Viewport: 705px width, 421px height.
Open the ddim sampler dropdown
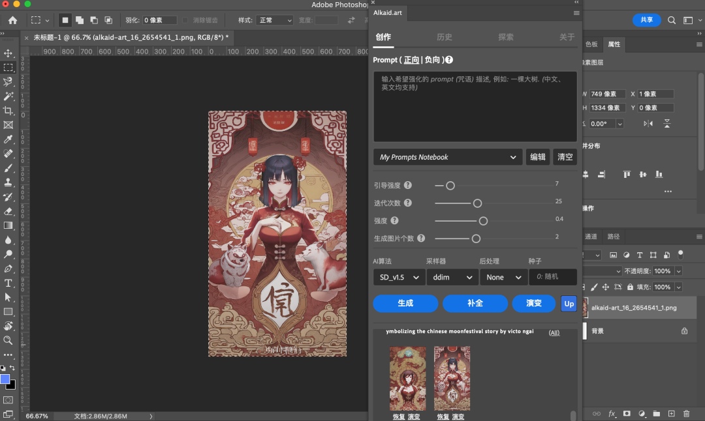click(452, 278)
